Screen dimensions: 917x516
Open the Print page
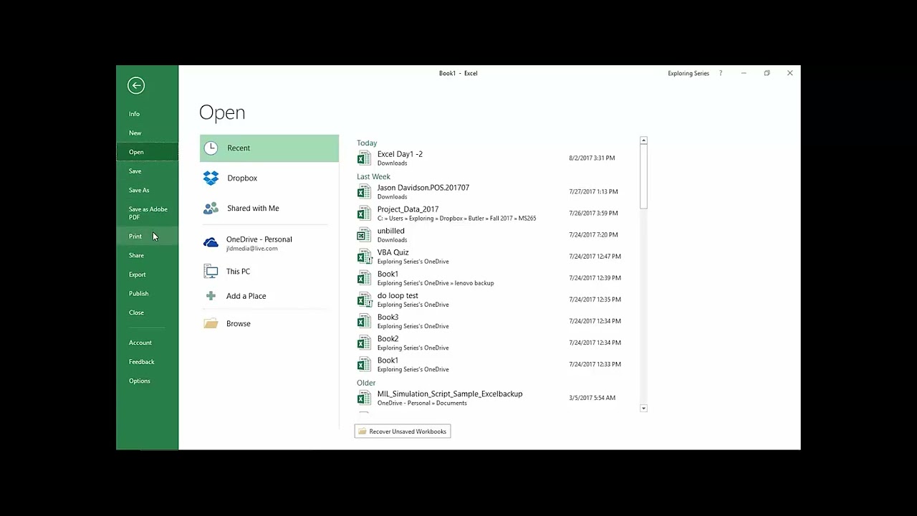tap(147, 236)
